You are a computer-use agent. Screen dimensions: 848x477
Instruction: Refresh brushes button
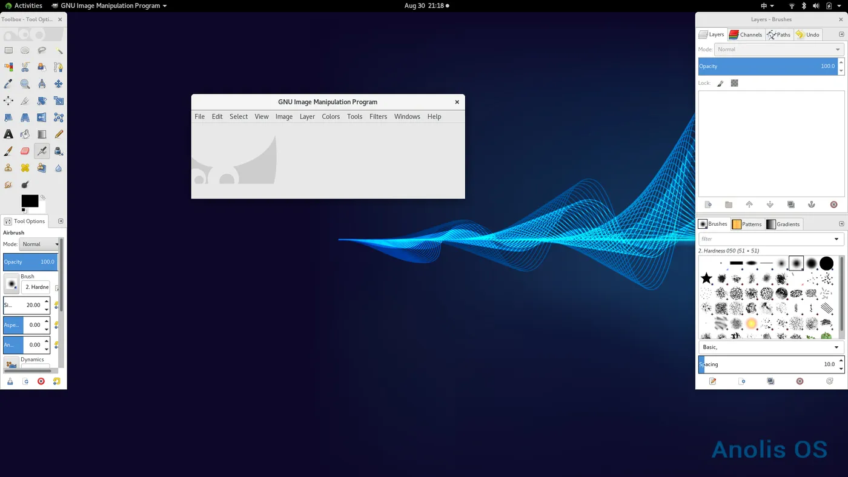(829, 381)
